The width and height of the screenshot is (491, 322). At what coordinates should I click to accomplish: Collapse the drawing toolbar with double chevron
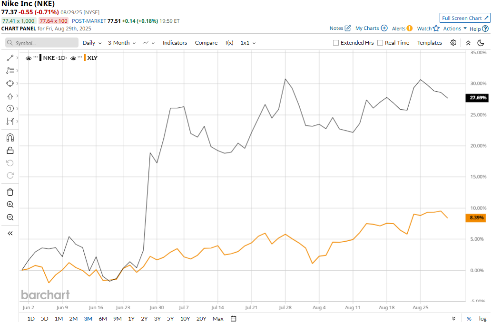click(x=10, y=233)
